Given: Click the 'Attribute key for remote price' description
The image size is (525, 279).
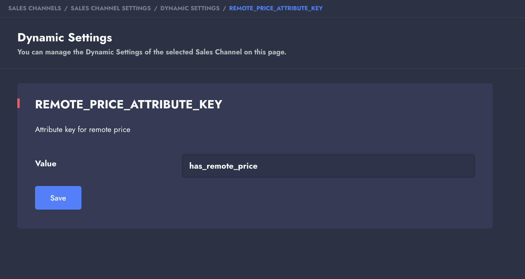Looking at the screenshot, I should pos(83,129).
